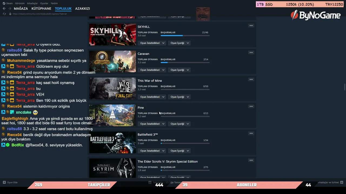Open the SKYHILL game title link
The height and width of the screenshot is (194, 346).
click(x=144, y=27)
